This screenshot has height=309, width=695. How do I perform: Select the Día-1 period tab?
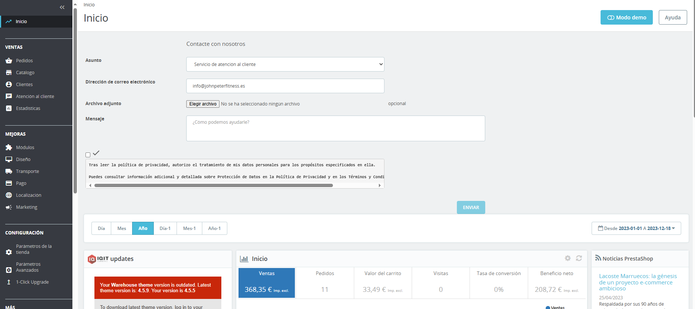[x=165, y=228]
